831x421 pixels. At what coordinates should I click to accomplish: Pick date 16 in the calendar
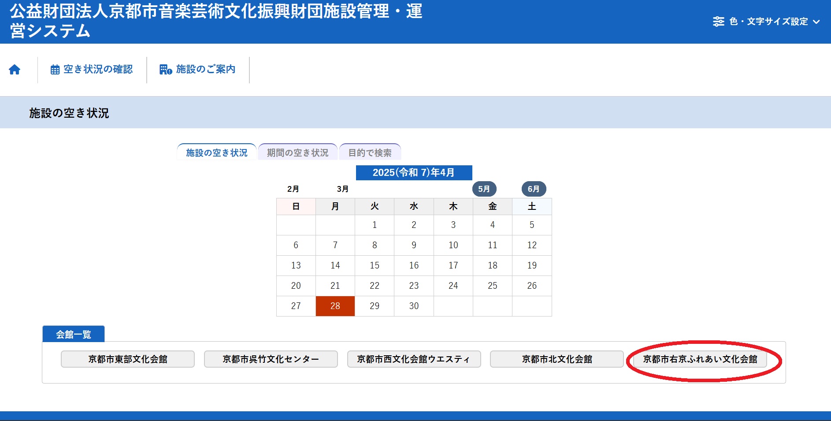point(414,265)
